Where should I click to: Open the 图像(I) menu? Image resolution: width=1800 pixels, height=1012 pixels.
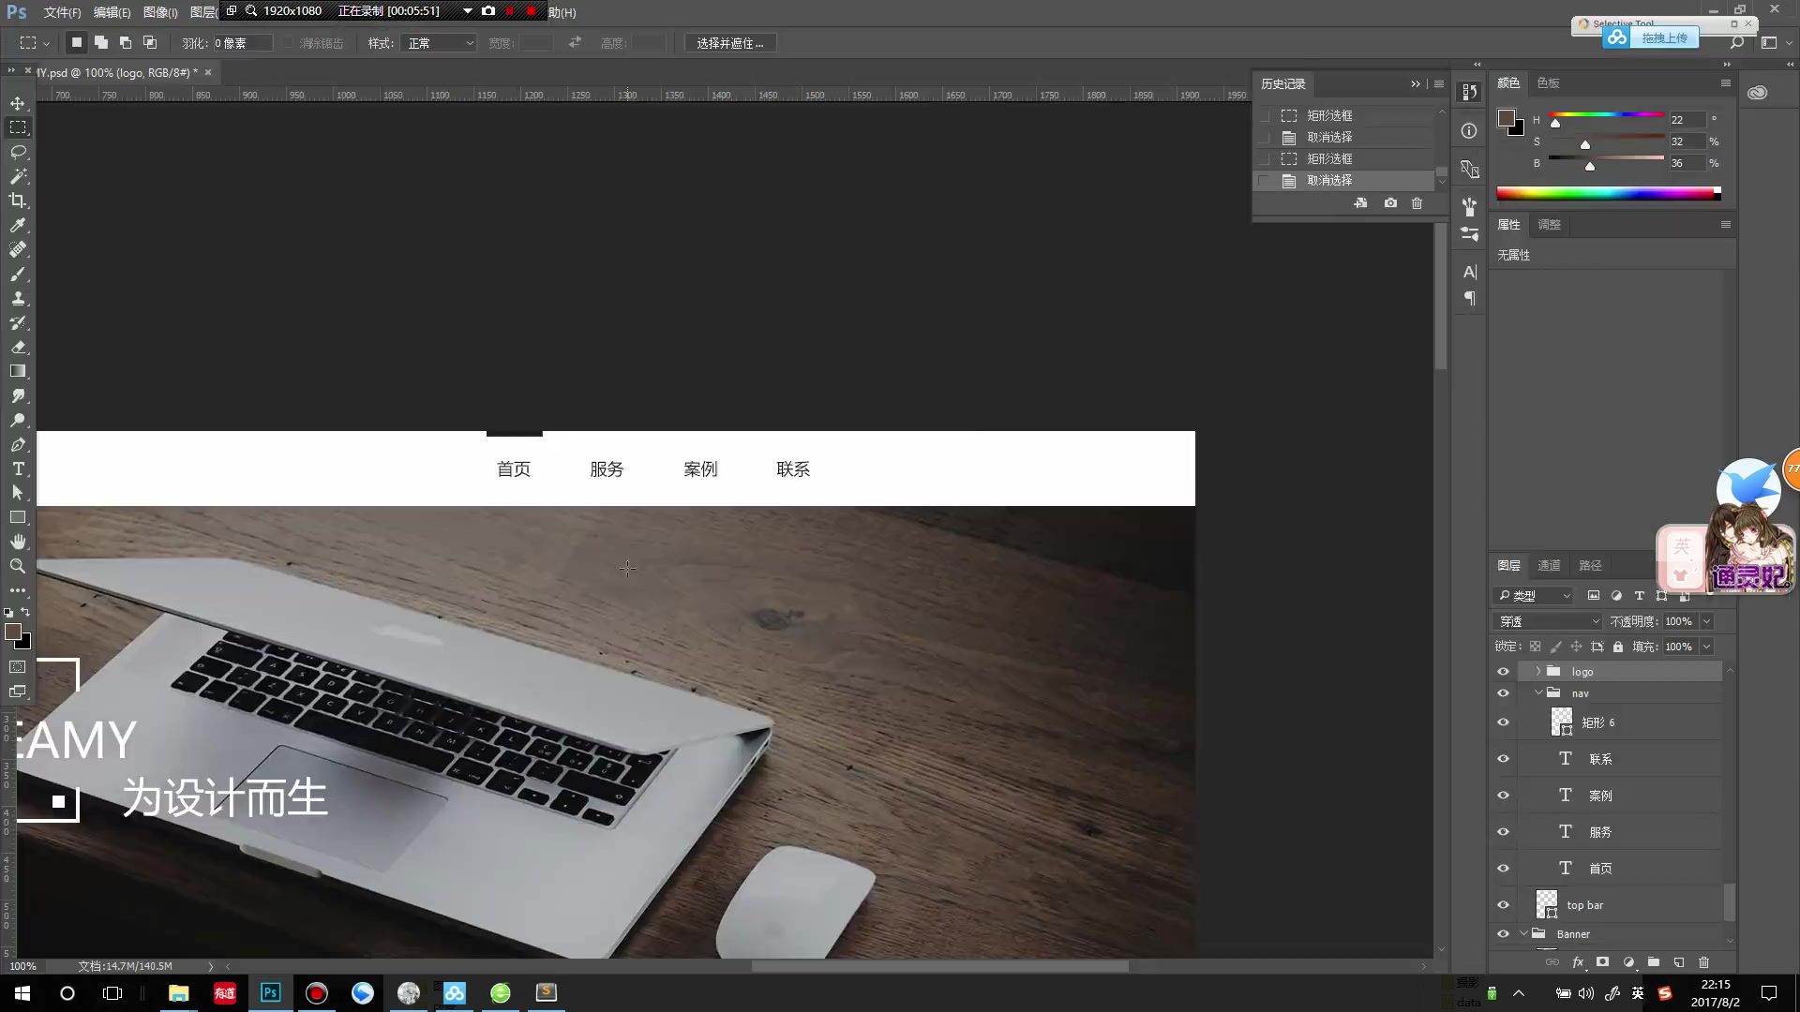pos(160,12)
